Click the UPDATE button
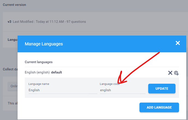 [162, 88]
